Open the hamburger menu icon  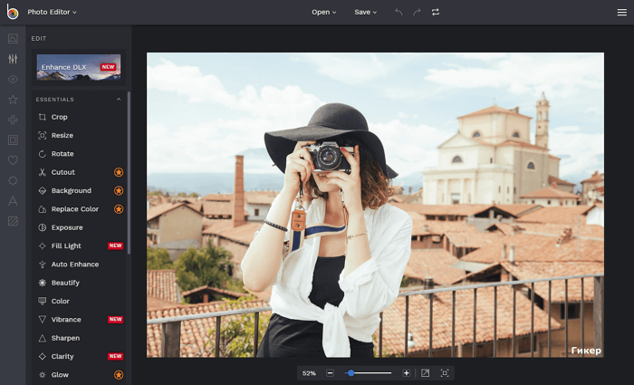(x=621, y=12)
